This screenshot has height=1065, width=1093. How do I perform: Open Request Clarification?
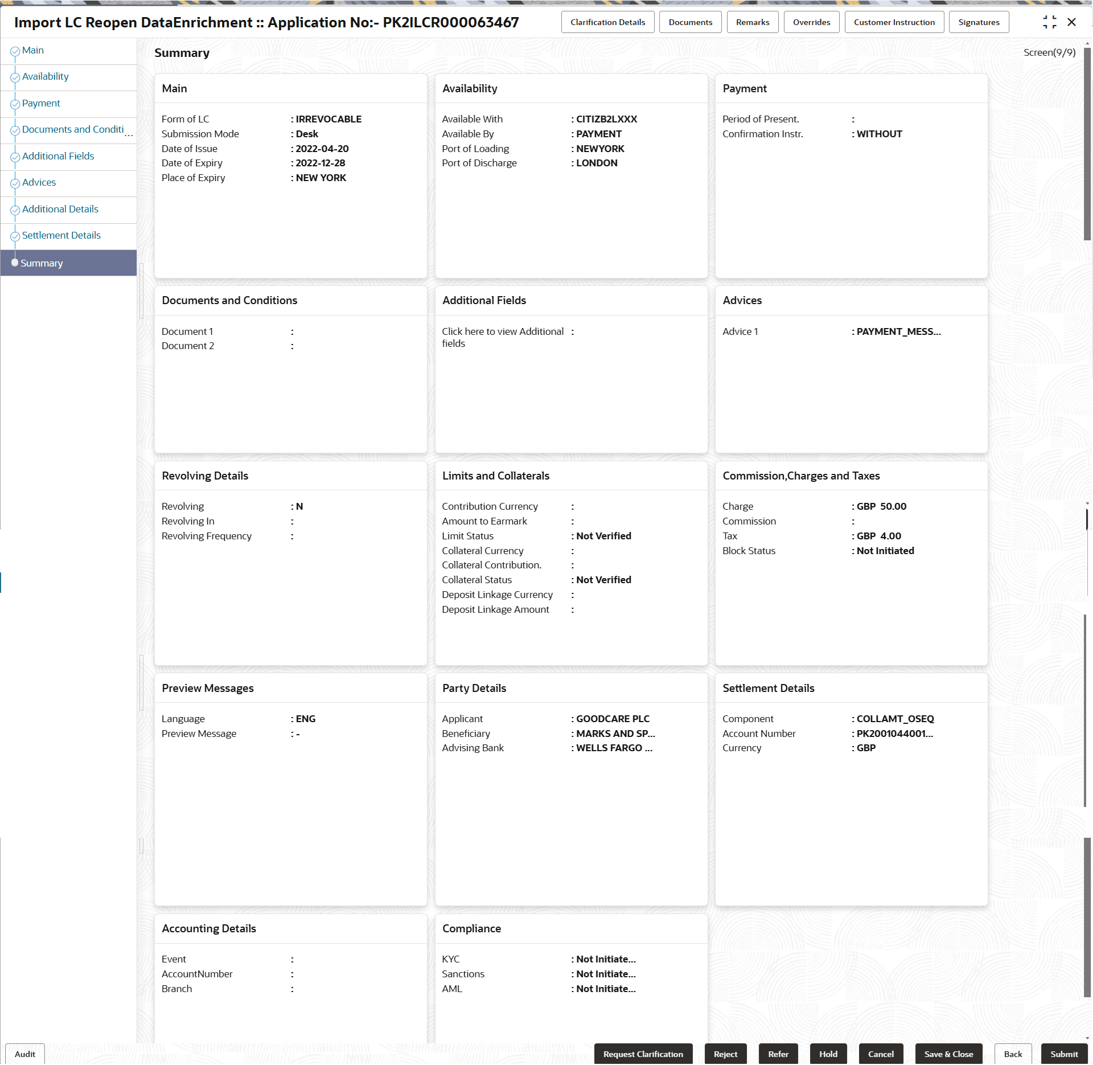643,1054
